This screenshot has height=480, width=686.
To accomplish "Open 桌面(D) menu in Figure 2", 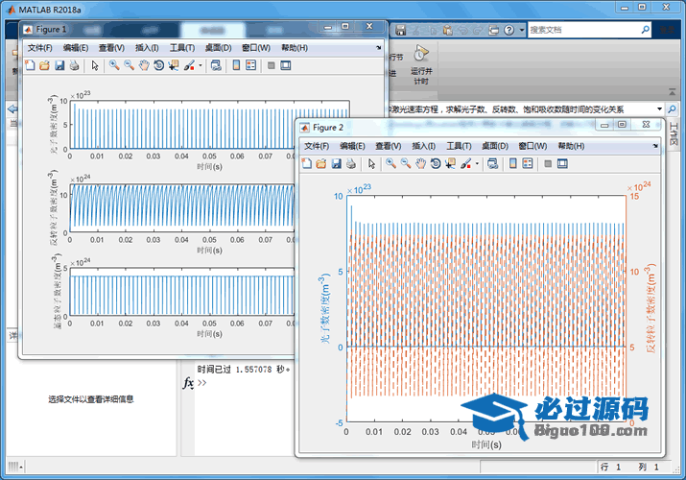I will point(495,146).
